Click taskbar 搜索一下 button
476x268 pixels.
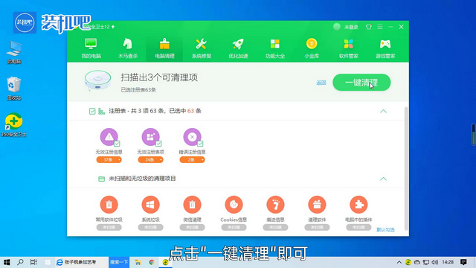(119, 262)
